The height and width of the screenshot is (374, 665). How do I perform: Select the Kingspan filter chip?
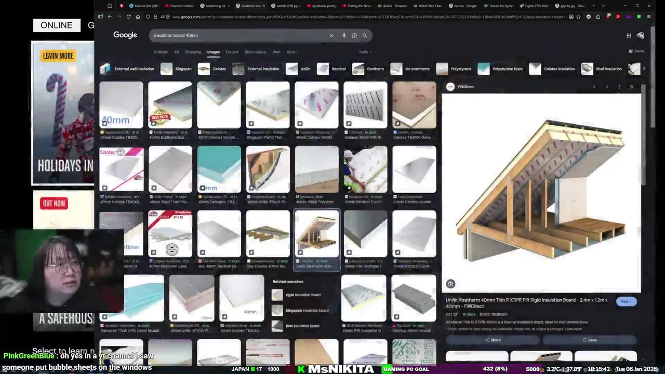[177, 69]
